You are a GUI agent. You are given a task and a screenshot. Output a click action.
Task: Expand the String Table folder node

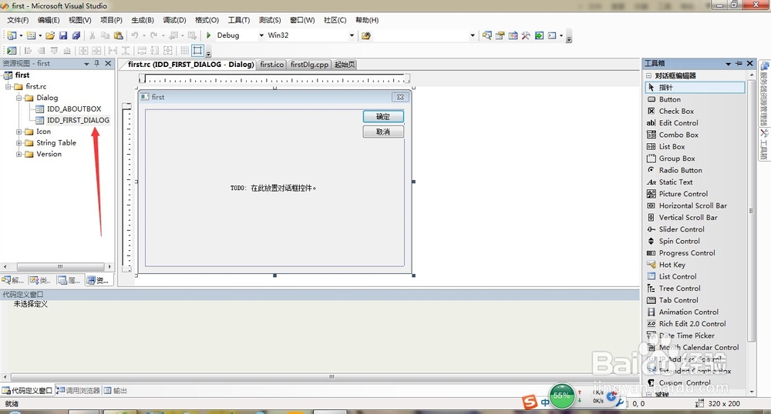point(19,142)
